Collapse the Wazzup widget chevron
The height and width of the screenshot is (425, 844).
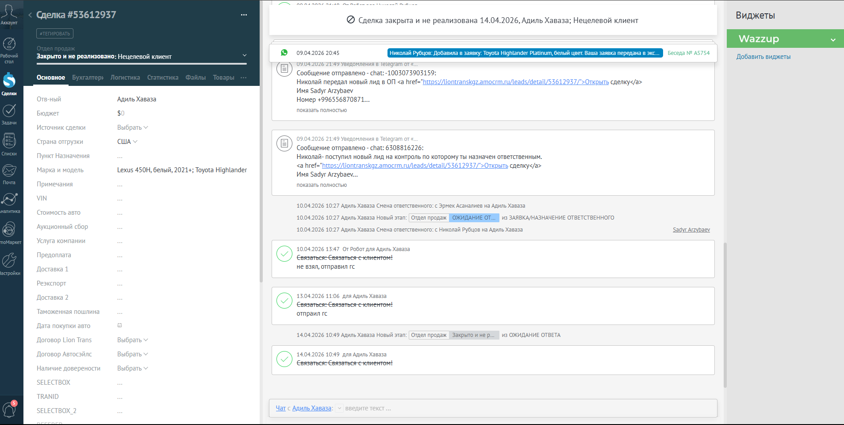click(833, 39)
